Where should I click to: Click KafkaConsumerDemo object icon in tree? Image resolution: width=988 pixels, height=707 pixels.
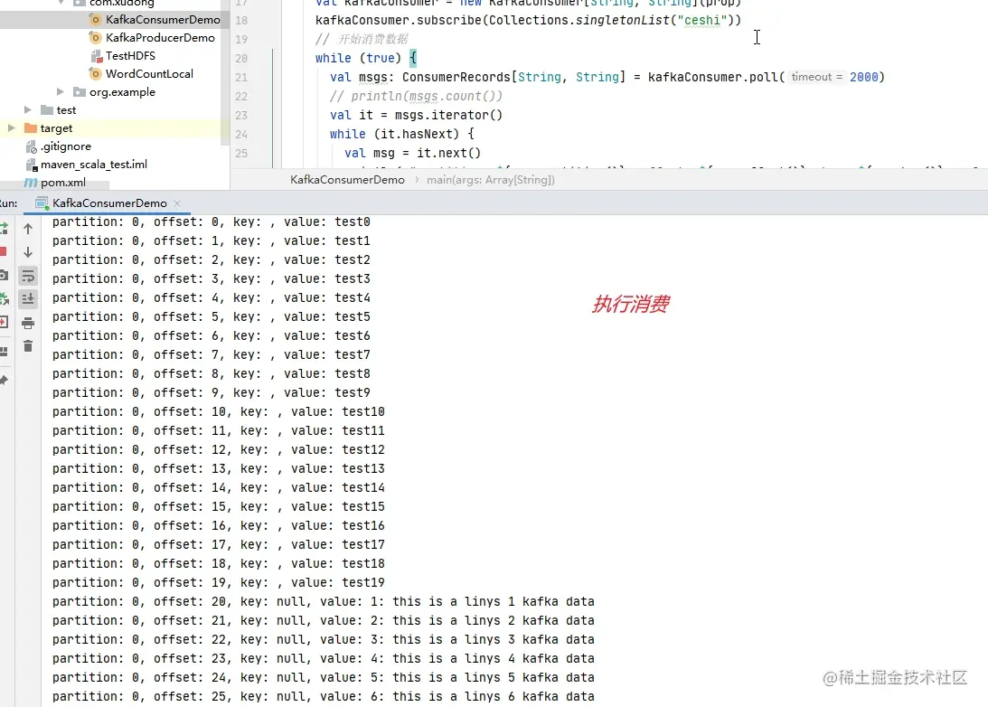(95, 20)
